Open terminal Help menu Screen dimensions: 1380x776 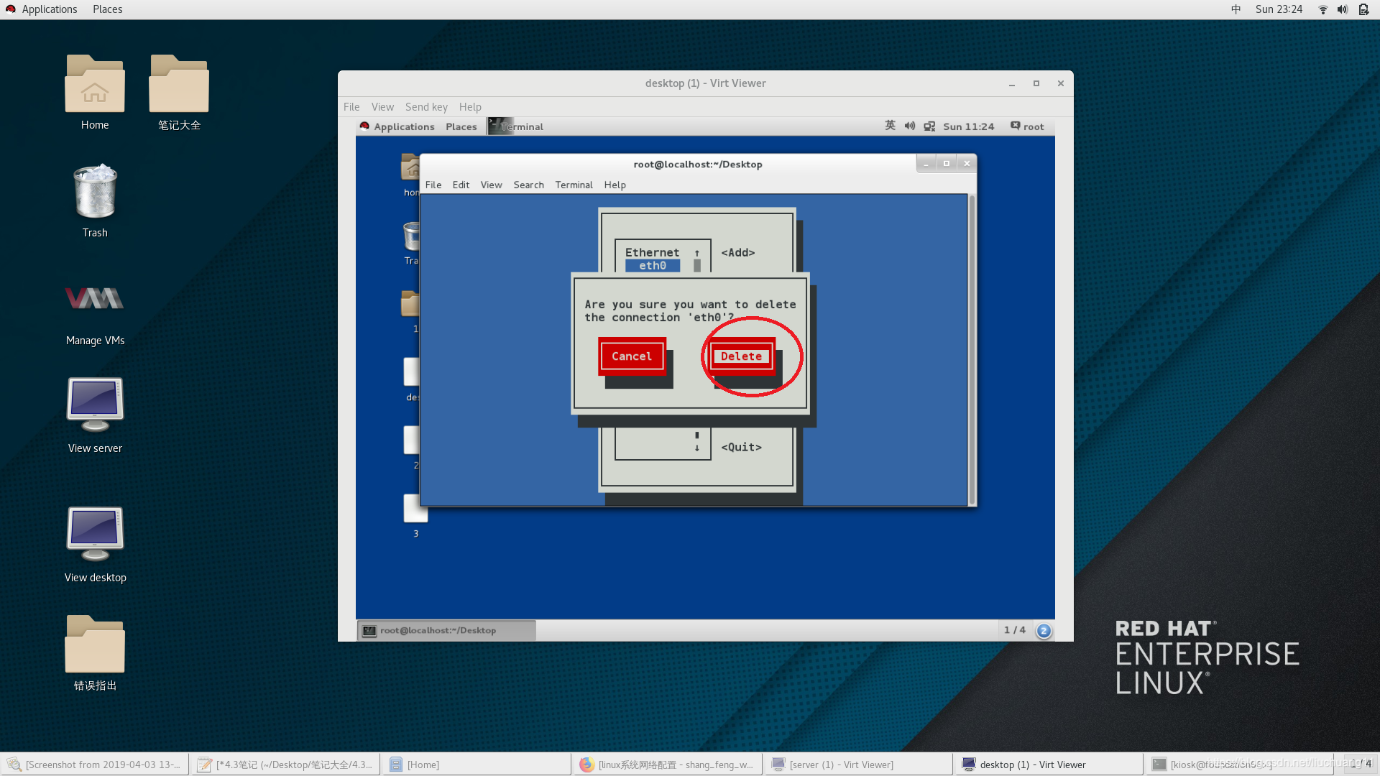pos(615,185)
